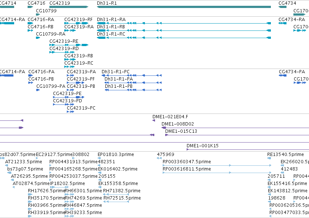
Task: Click EST RH35170.5prime label
Action: [x=46, y=198]
